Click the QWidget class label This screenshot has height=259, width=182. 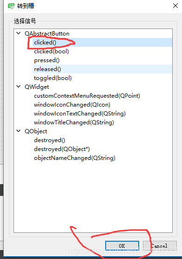37,87
